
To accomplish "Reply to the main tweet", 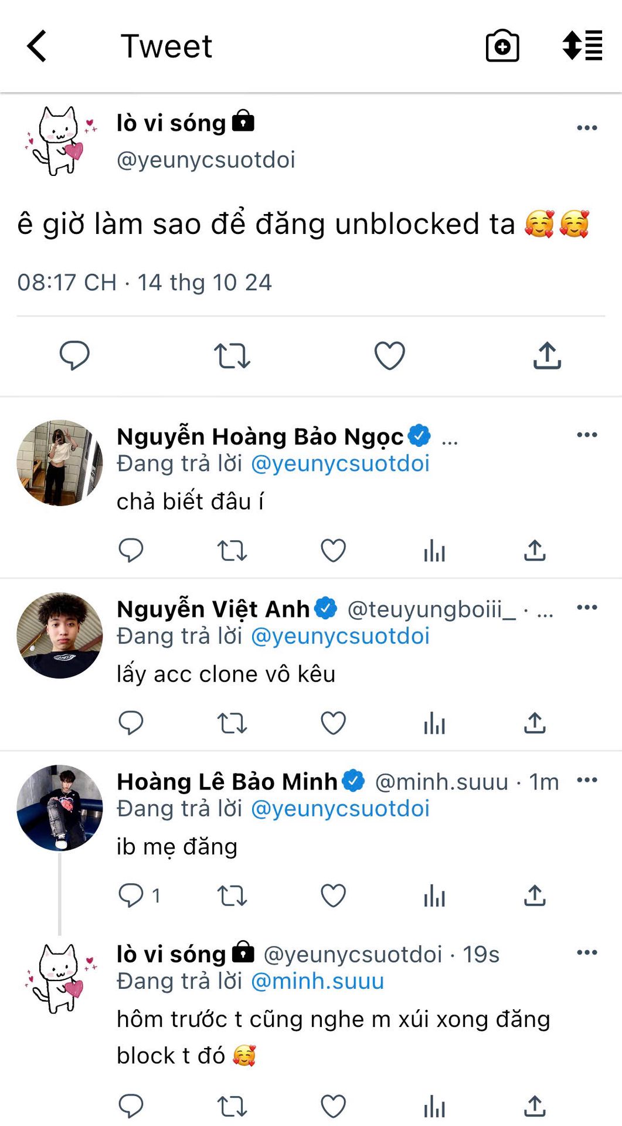I will coord(74,355).
